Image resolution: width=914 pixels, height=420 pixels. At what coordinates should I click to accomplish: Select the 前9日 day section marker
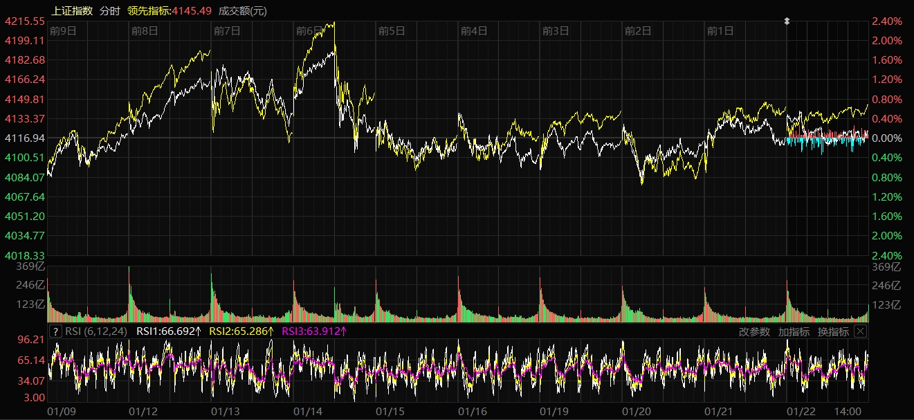point(63,30)
